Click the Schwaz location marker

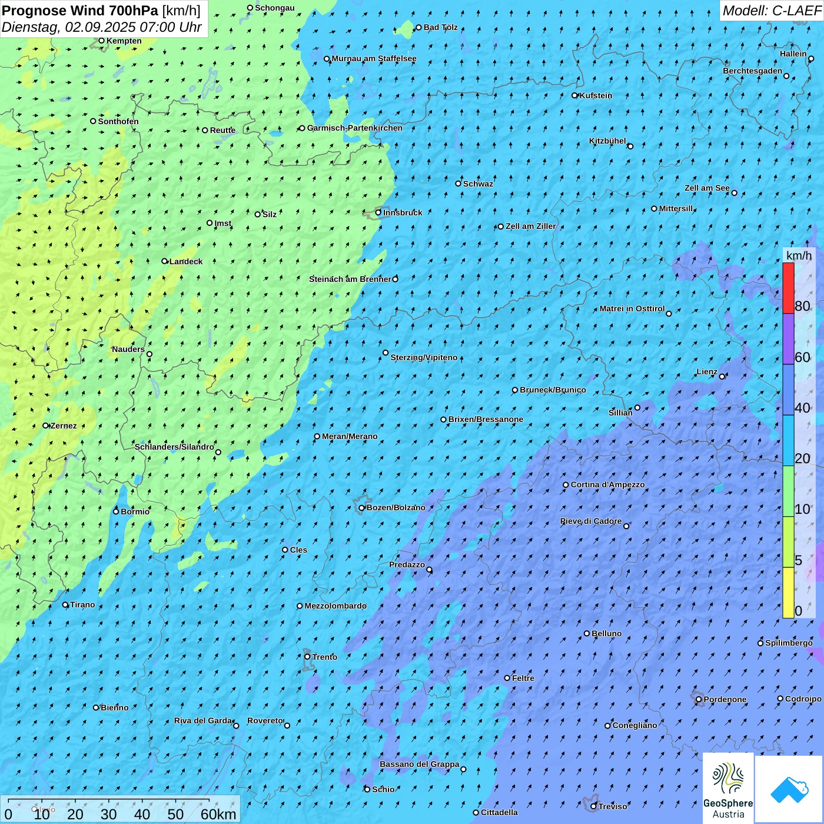[x=458, y=184]
